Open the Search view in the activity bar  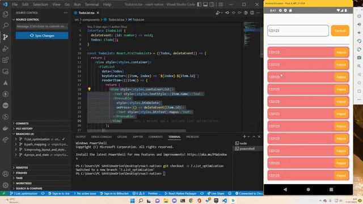pyautogui.click(x=5, y=25)
